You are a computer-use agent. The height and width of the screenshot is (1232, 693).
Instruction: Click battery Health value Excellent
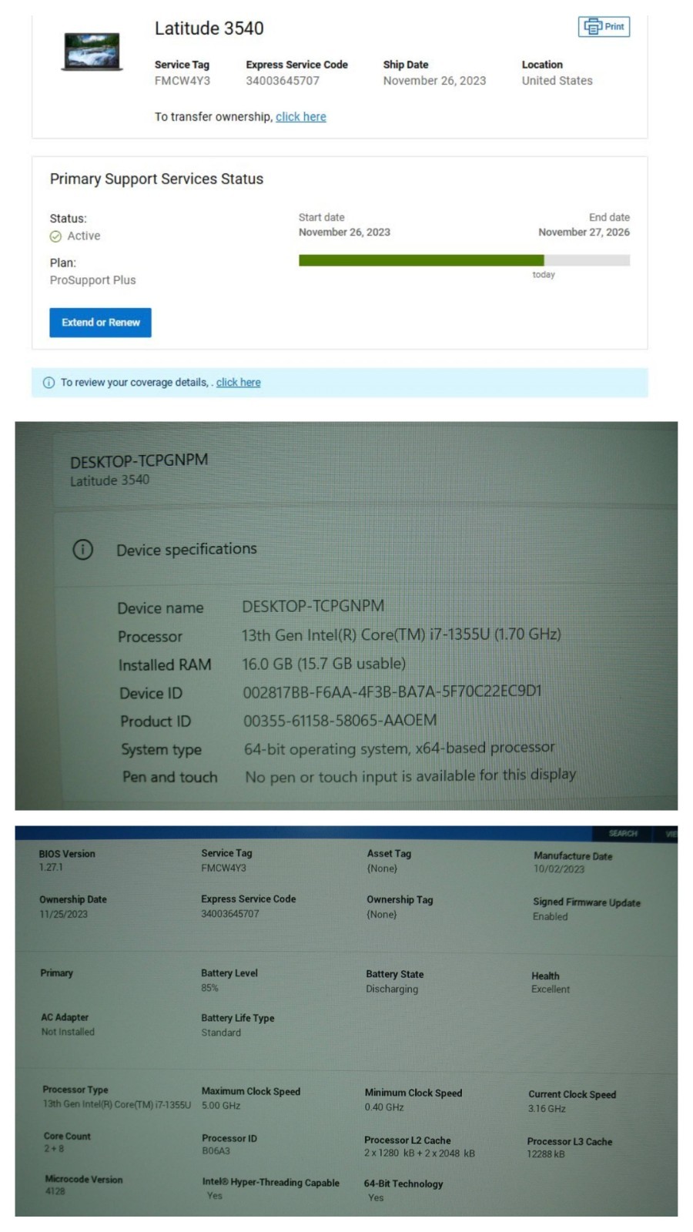(550, 989)
